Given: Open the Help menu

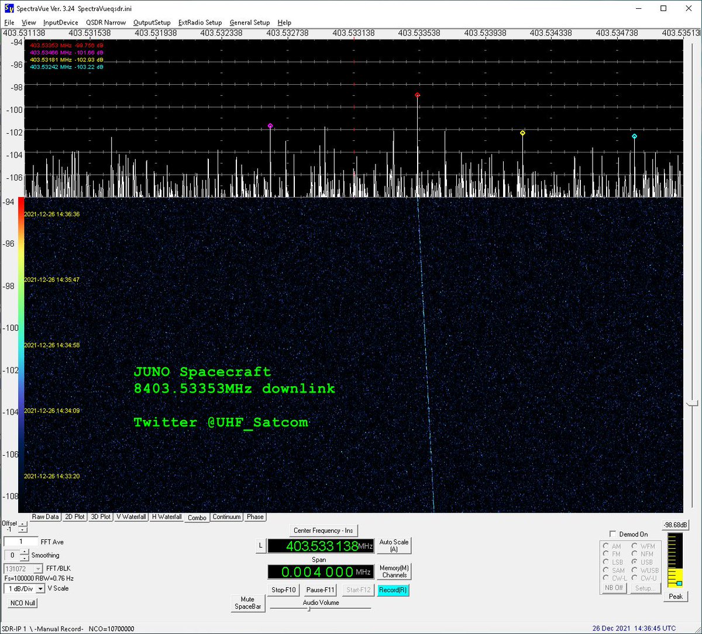Looking at the screenshot, I should point(284,23).
